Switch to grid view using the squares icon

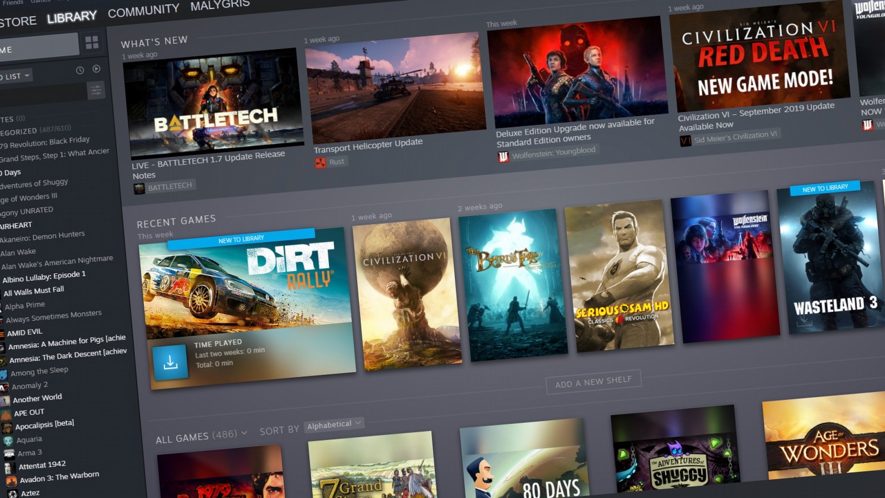(x=91, y=43)
